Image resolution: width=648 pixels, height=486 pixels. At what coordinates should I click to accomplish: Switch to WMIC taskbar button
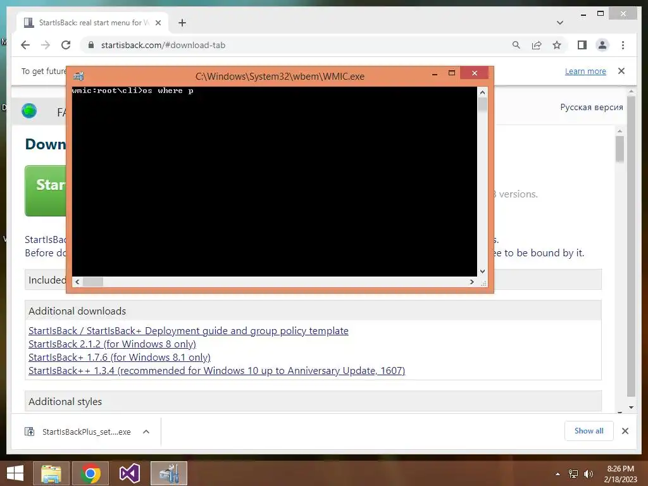point(168,473)
